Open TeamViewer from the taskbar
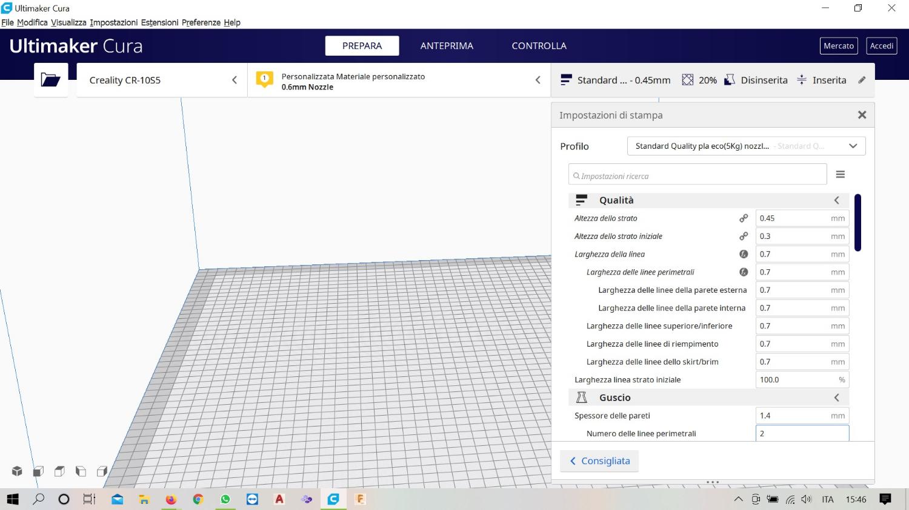Screen dimensions: 909x510 pos(252,499)
